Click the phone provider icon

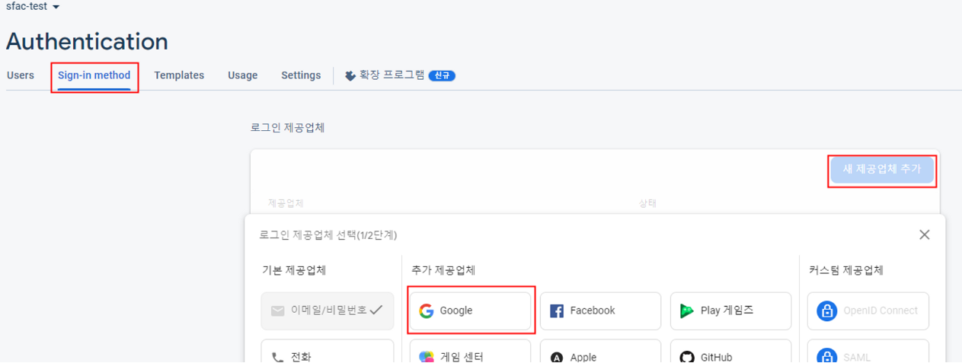277,357
